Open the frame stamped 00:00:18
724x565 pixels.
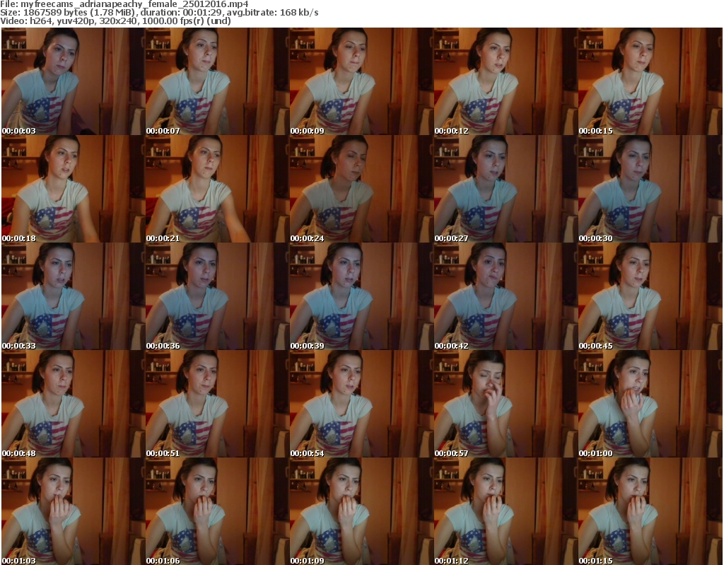tap(73, 189)
